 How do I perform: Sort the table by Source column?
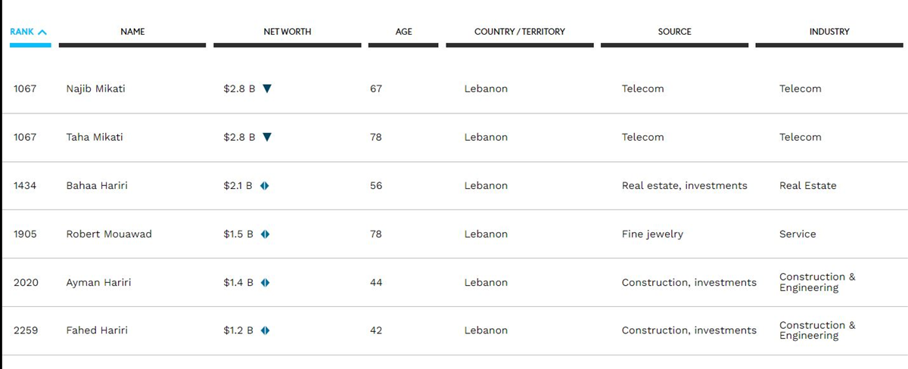pos(675,32)
